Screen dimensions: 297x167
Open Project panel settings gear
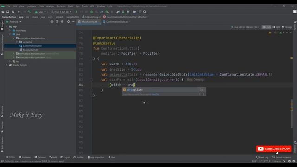[68, 22]
